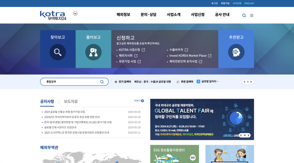Select popular keyword 베트남
The width and height of the screenshot is (294, 163).
(x=137, y=82)
